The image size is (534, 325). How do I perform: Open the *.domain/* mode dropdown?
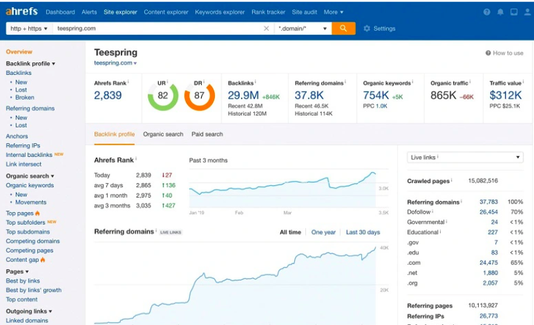point(303,29)
